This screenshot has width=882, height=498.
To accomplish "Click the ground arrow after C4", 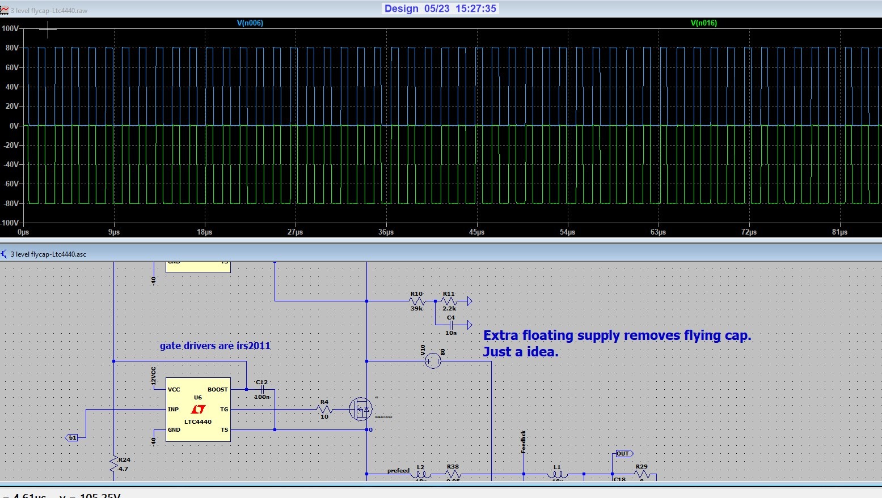I will click(x=469, y=325).
